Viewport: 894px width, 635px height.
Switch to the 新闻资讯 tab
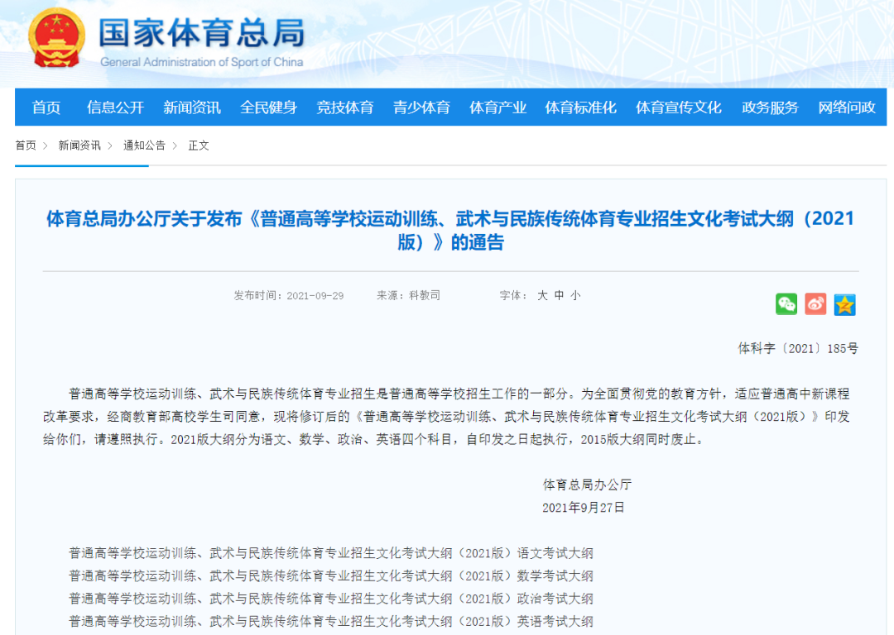coord(191,107)
